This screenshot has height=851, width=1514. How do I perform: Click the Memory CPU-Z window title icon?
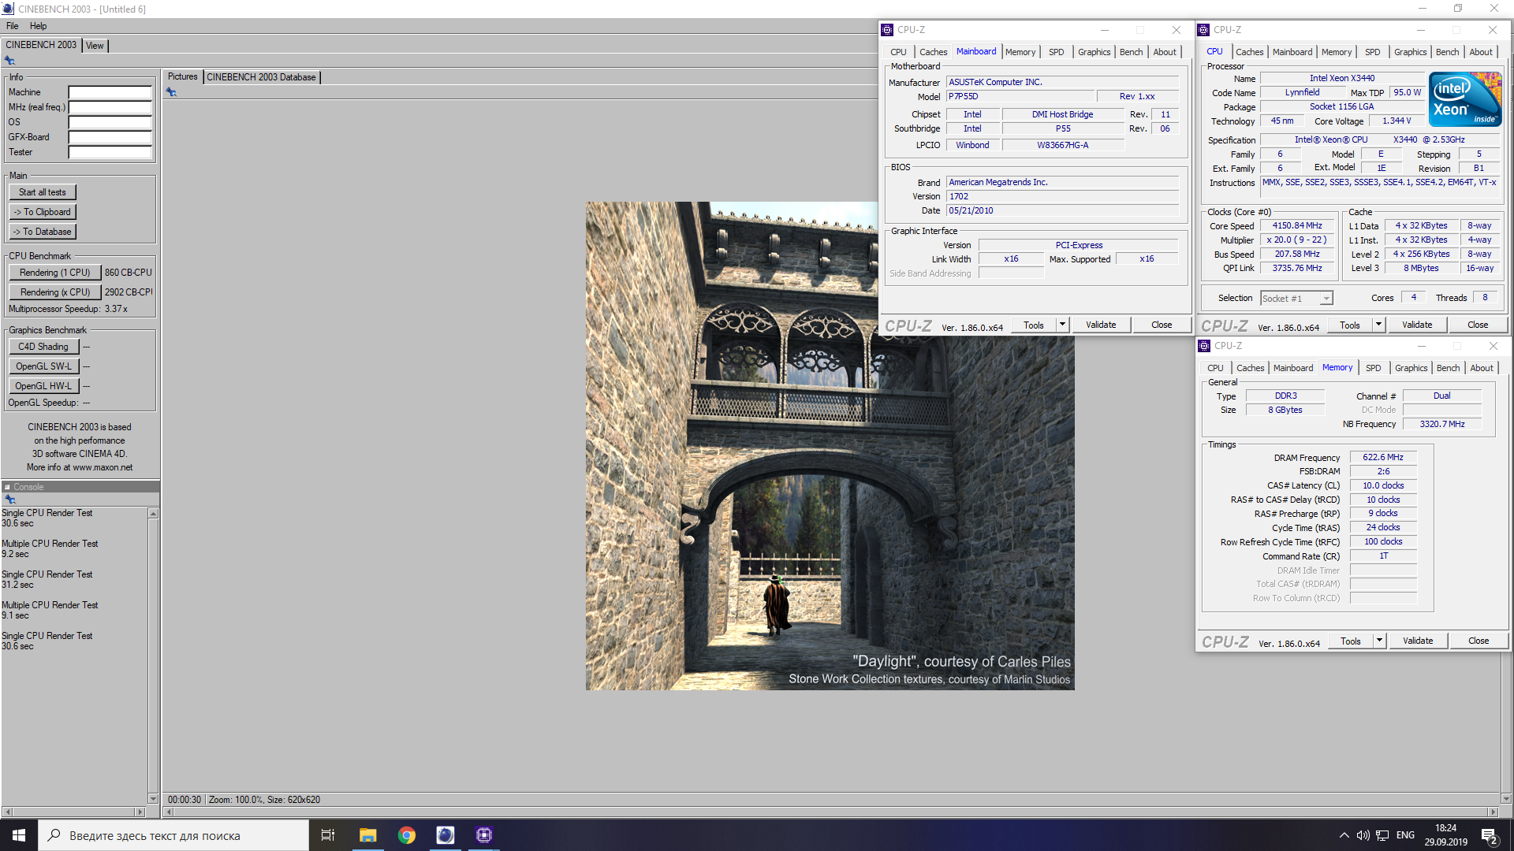[x=1204, y=346]
